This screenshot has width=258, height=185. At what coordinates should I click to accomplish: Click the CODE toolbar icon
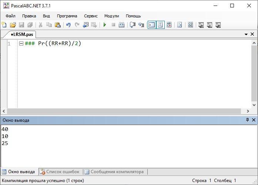[190, 25]
